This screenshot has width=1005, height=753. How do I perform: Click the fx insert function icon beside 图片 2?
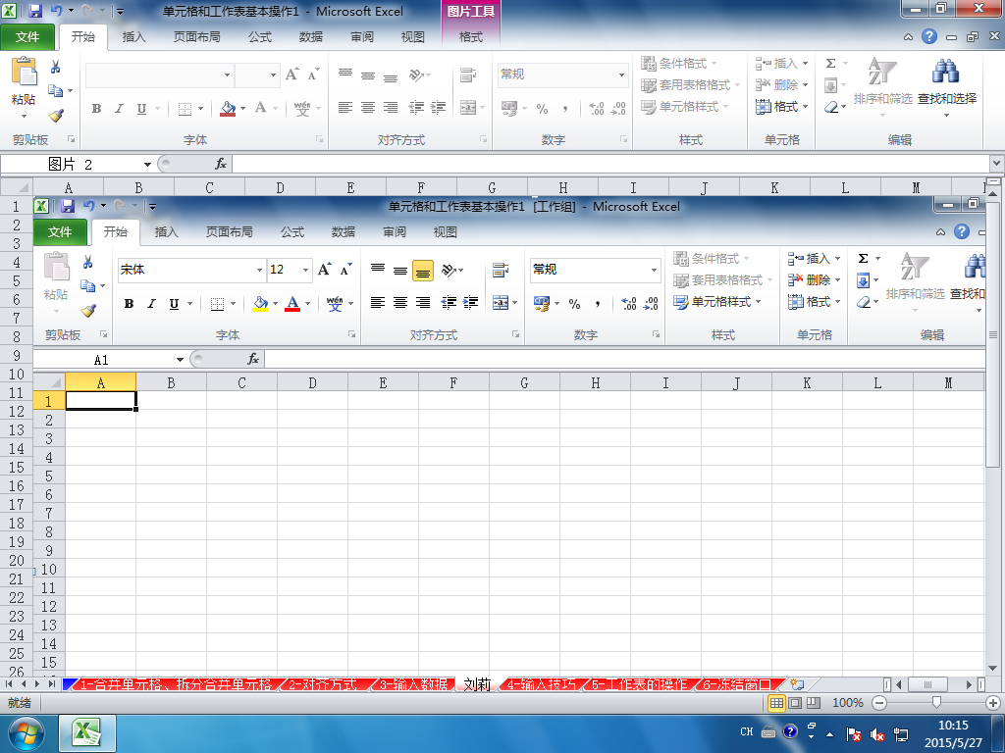[221, 164]
